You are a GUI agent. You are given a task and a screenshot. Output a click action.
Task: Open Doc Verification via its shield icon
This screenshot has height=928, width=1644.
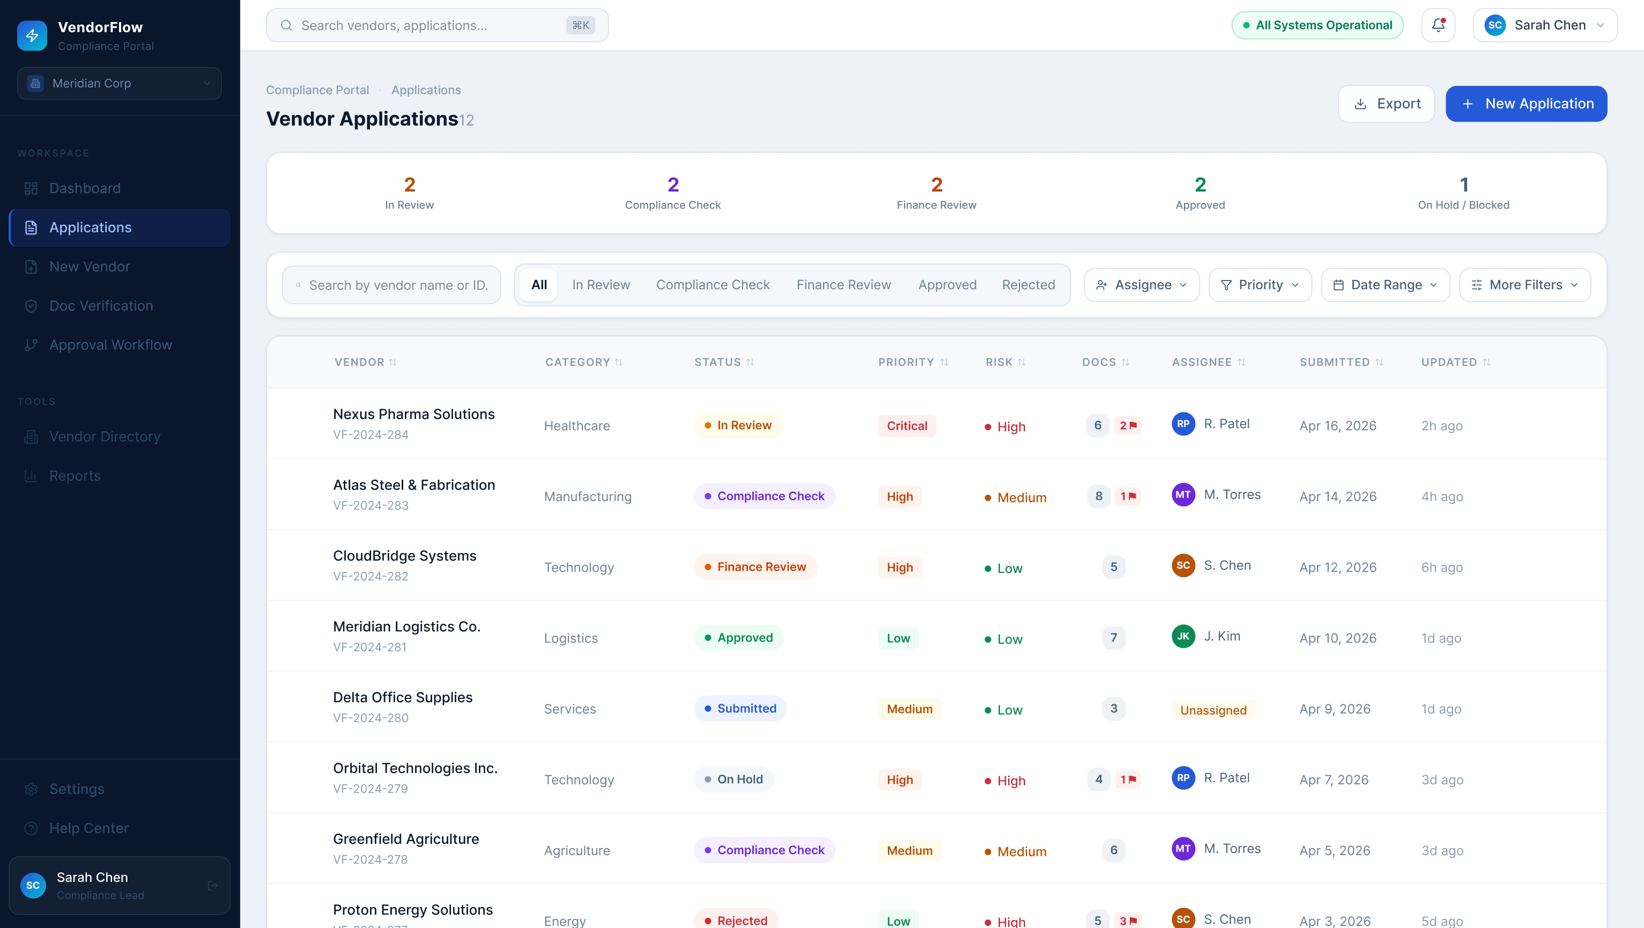click(31, 306)
